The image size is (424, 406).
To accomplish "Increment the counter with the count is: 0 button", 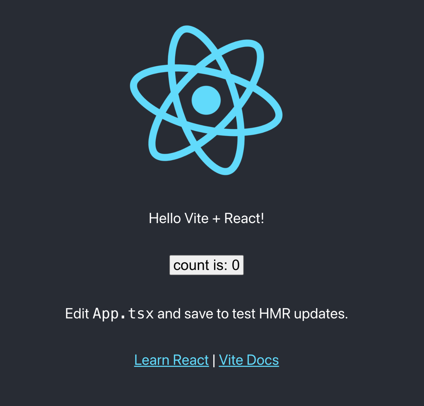I will [x=207, y=265].
